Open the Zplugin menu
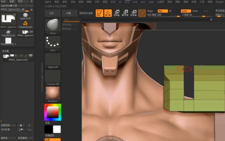This screenshot has width=225, height=141. coord(220,2)
